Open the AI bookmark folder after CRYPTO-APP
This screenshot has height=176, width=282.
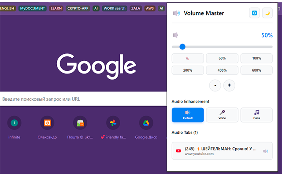click(96, 8)
